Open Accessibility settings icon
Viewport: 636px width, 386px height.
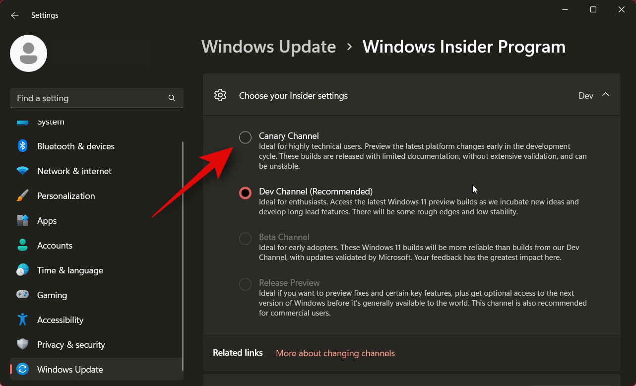[22, 320]
